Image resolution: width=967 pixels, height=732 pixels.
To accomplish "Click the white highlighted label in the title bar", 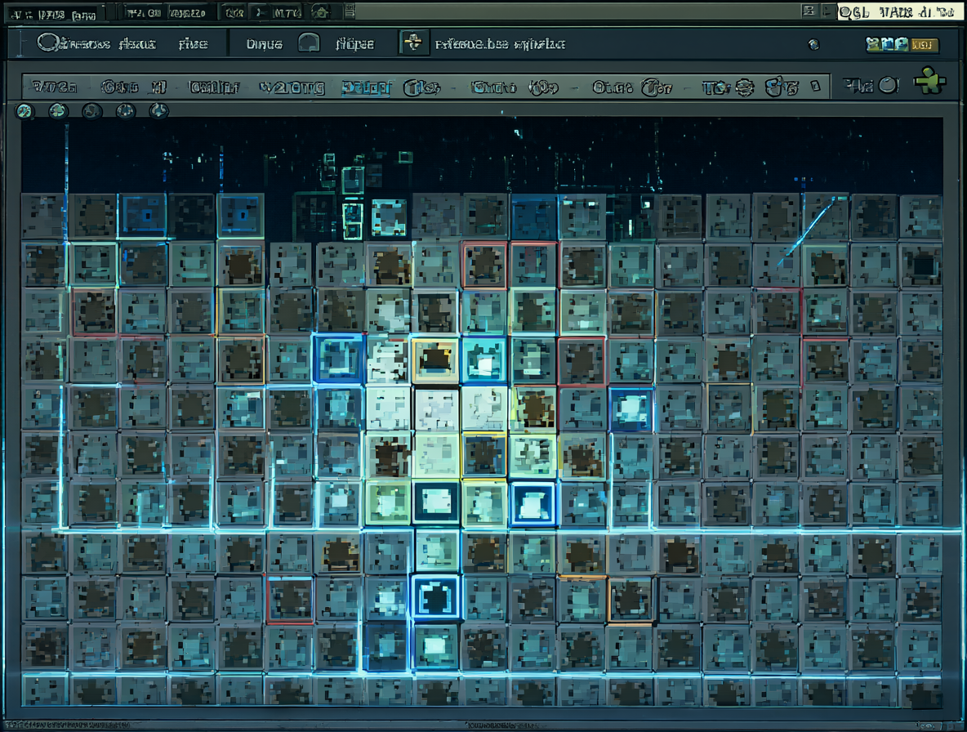I will [900, 12].
